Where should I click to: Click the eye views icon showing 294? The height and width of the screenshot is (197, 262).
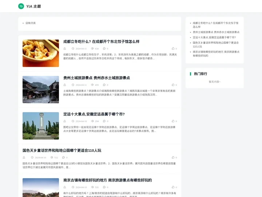tap(92, 121)
